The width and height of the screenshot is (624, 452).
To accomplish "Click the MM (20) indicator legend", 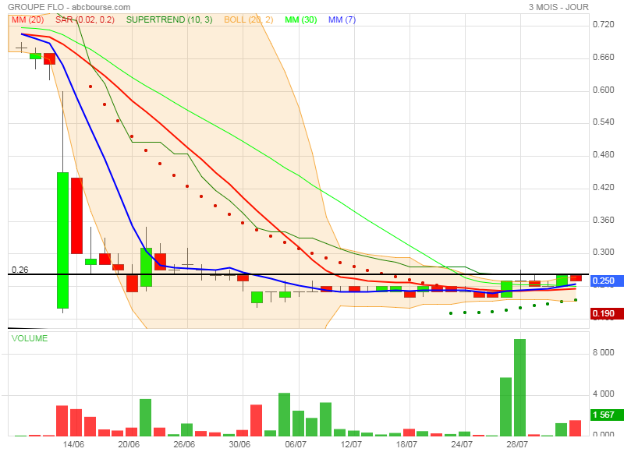I will [x=28, y=19].
